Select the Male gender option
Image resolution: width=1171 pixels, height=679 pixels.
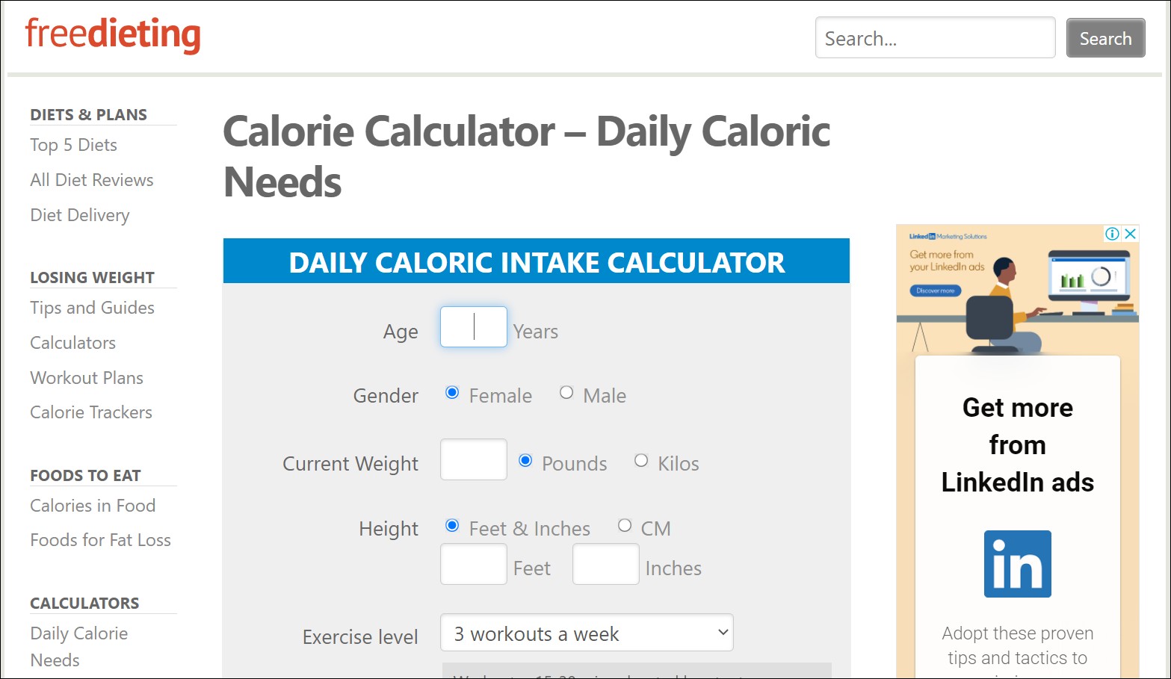(566, 393)
